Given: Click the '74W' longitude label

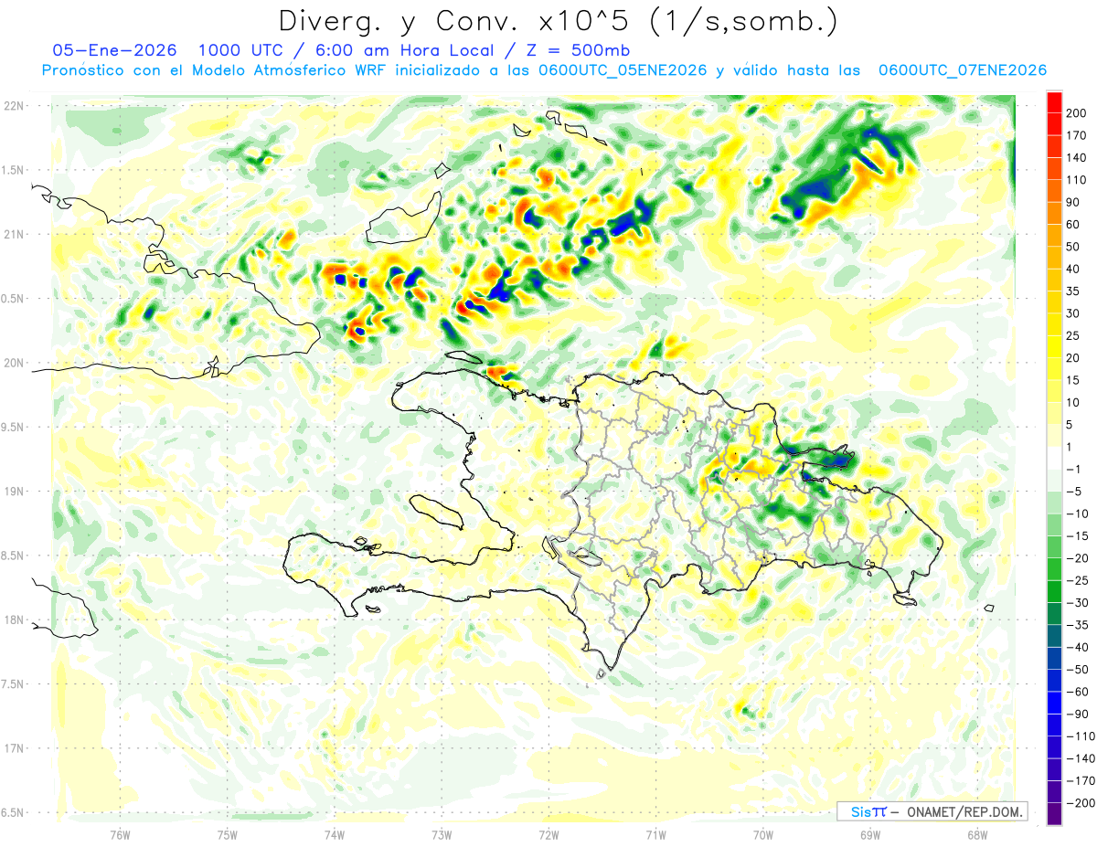Looking at the screenshot, I should (335, 834).
